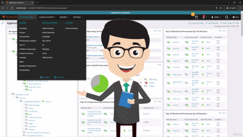Collapse OrionSvr tree node

14,98
